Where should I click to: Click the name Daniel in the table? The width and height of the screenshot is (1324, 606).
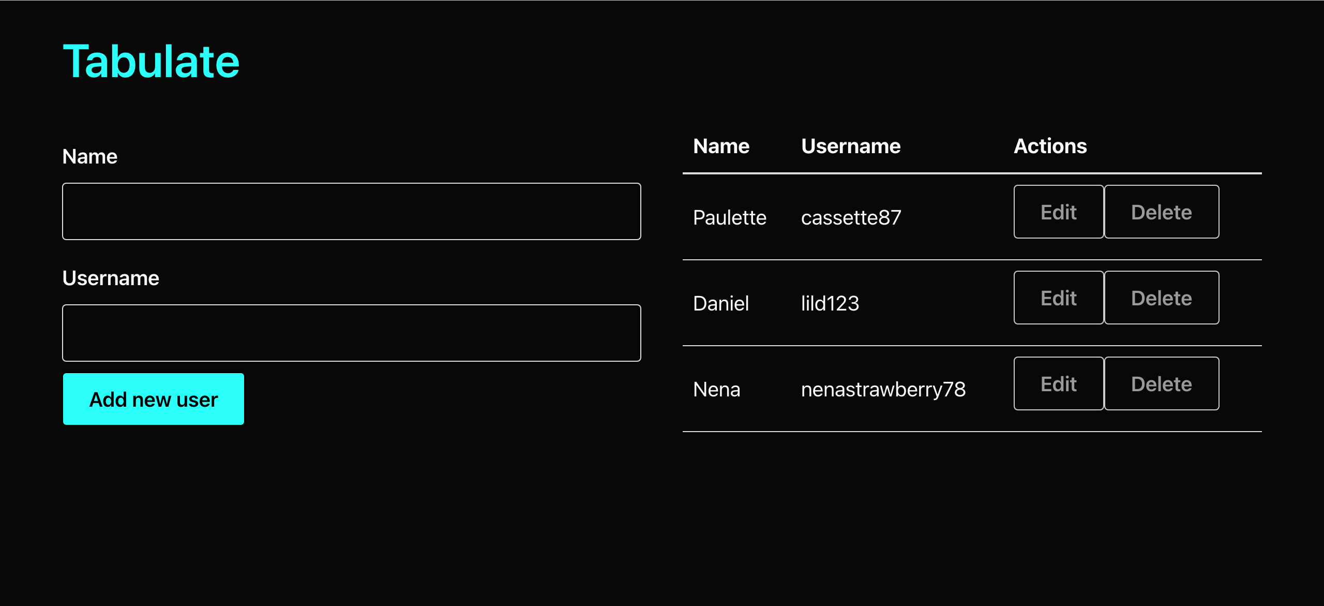point(721,303)
